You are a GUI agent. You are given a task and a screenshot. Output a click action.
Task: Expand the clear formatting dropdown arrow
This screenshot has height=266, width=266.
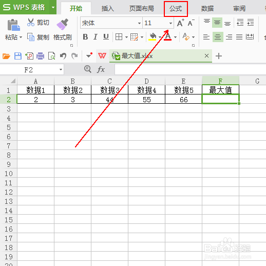(193, 37)
